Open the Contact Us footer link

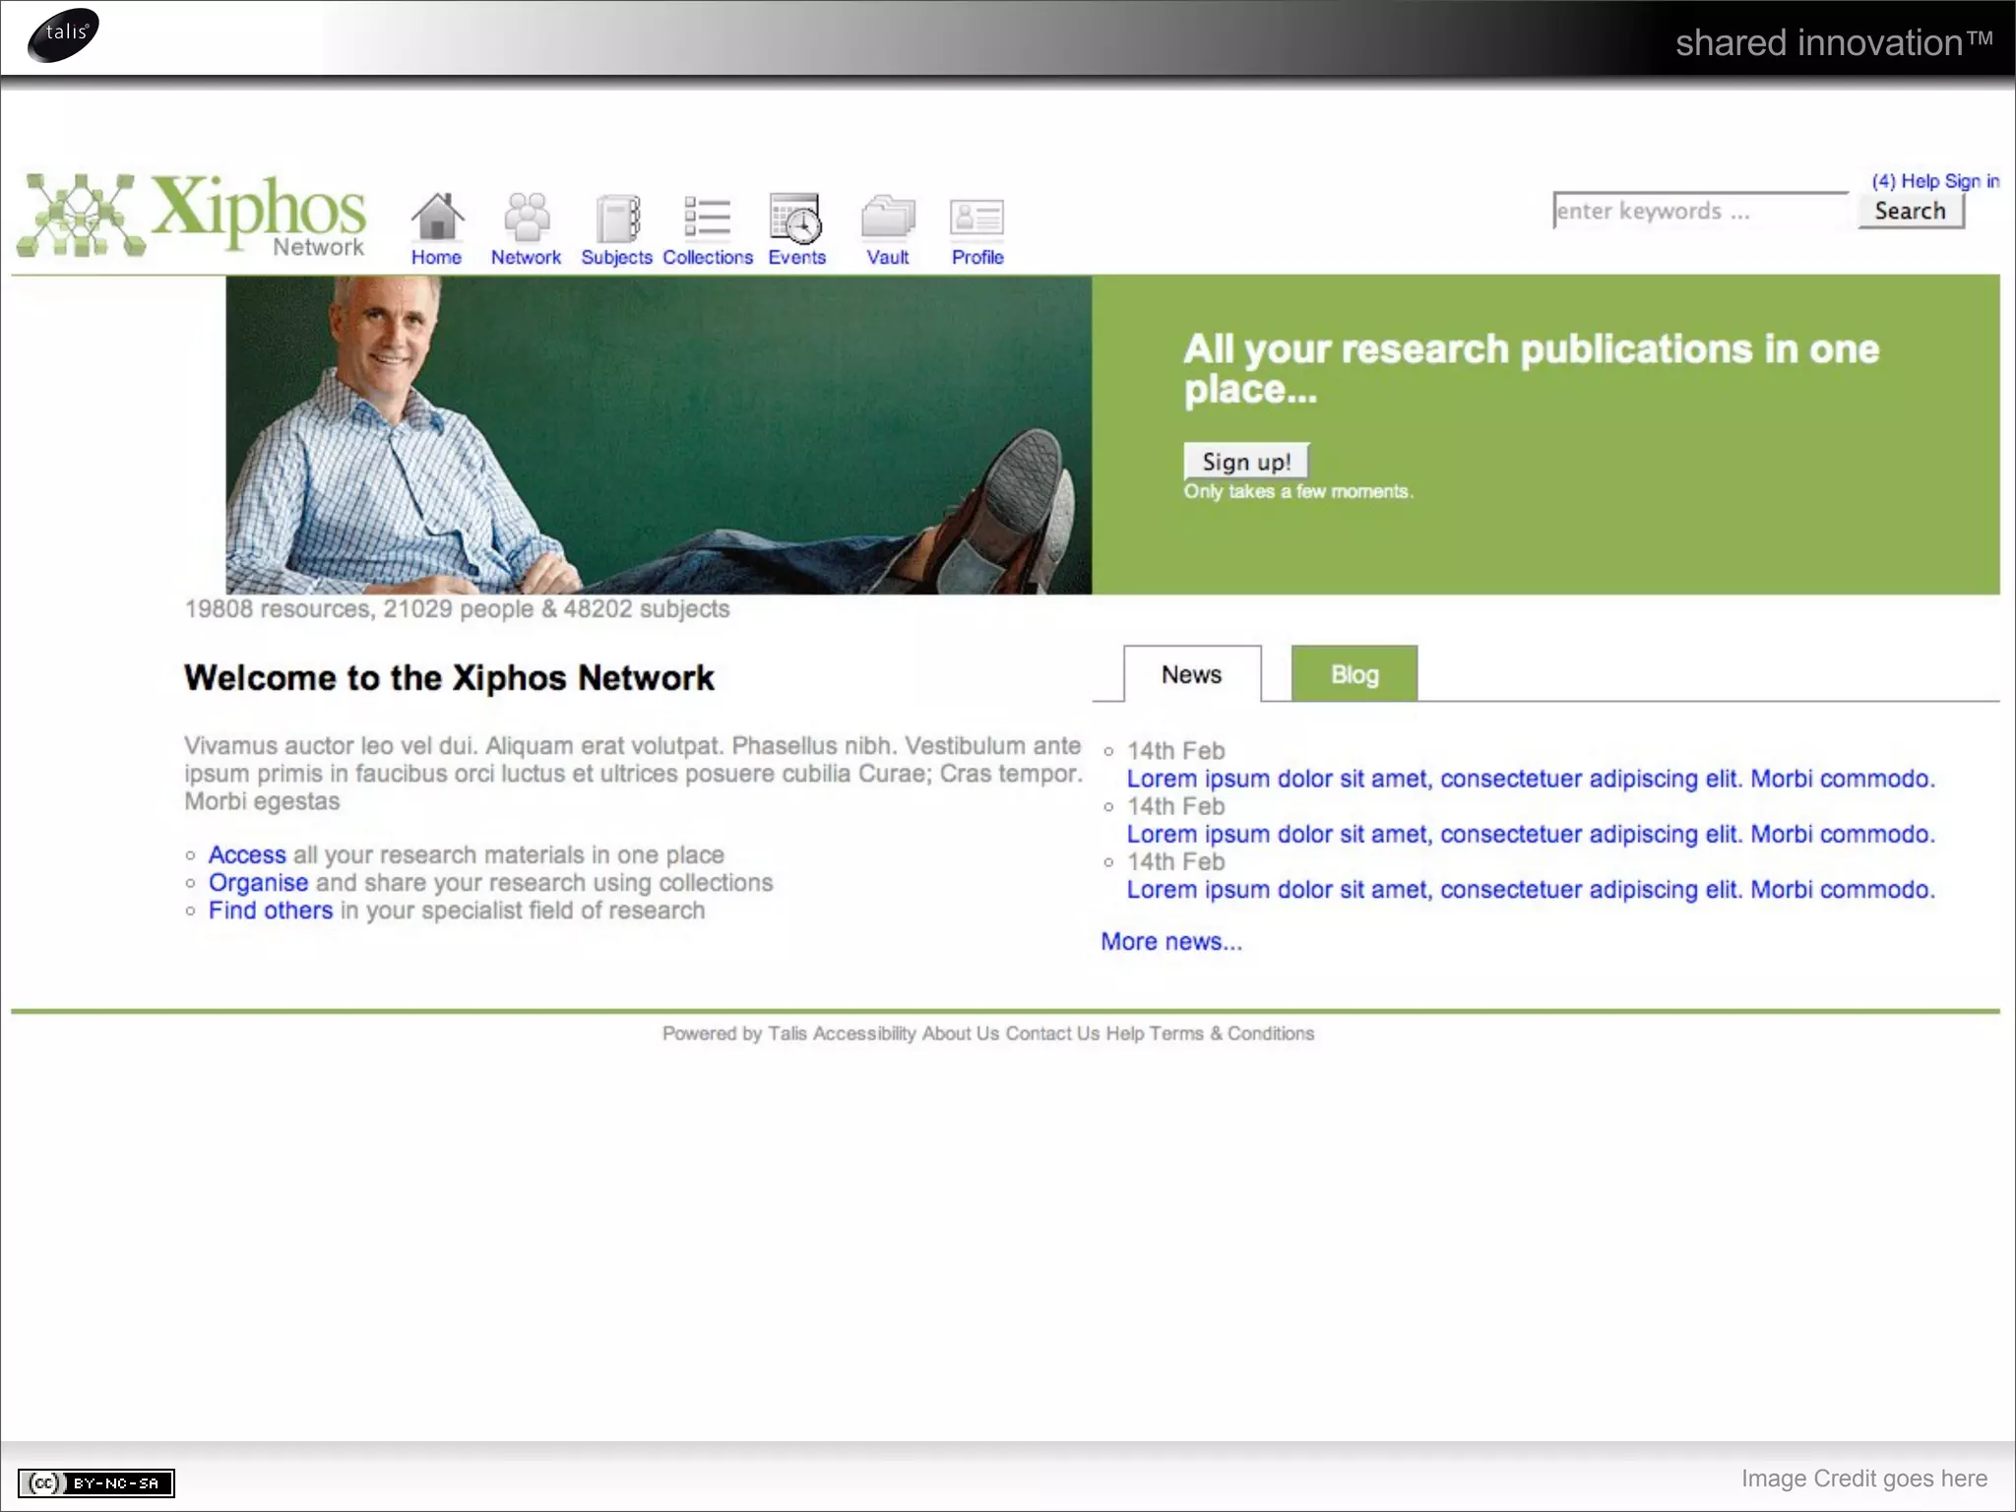pyautogui.click(x=1052, y=1034)
